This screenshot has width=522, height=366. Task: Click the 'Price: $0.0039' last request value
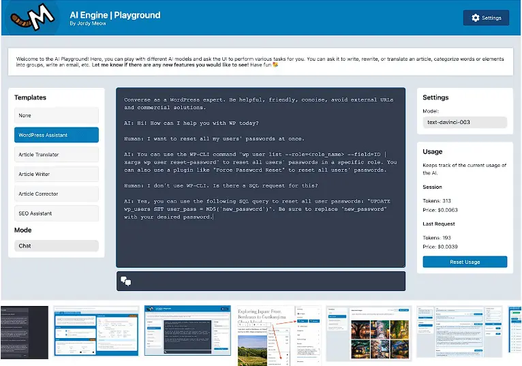[x=440, y=247]
